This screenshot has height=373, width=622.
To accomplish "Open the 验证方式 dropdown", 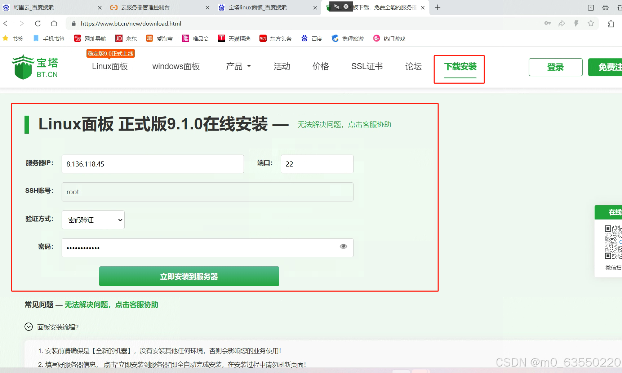I will (93, 220).
